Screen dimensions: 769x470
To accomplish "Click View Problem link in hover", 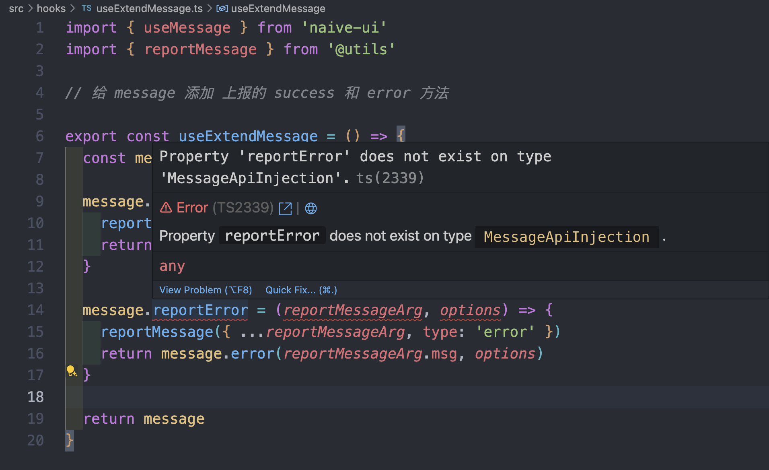I will coord(206,290).
